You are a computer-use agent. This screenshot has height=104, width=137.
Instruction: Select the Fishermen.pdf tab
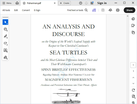(39, 3)
